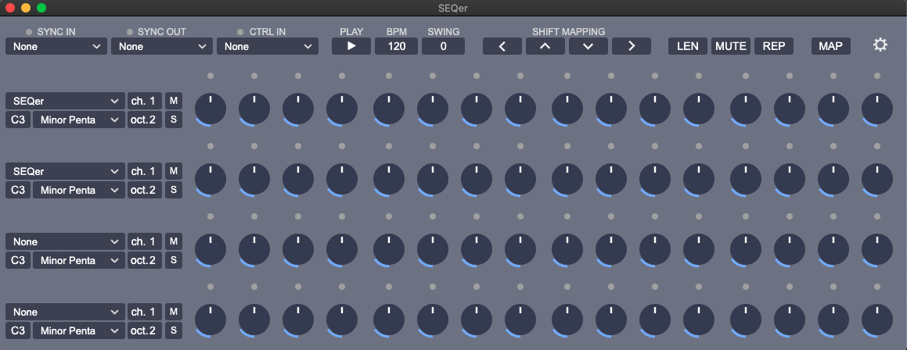Image resolution: width=907 pixels, height=350 pixels.
Task: Click fourth row's oct.2 octave field
Action: (145, 331)
